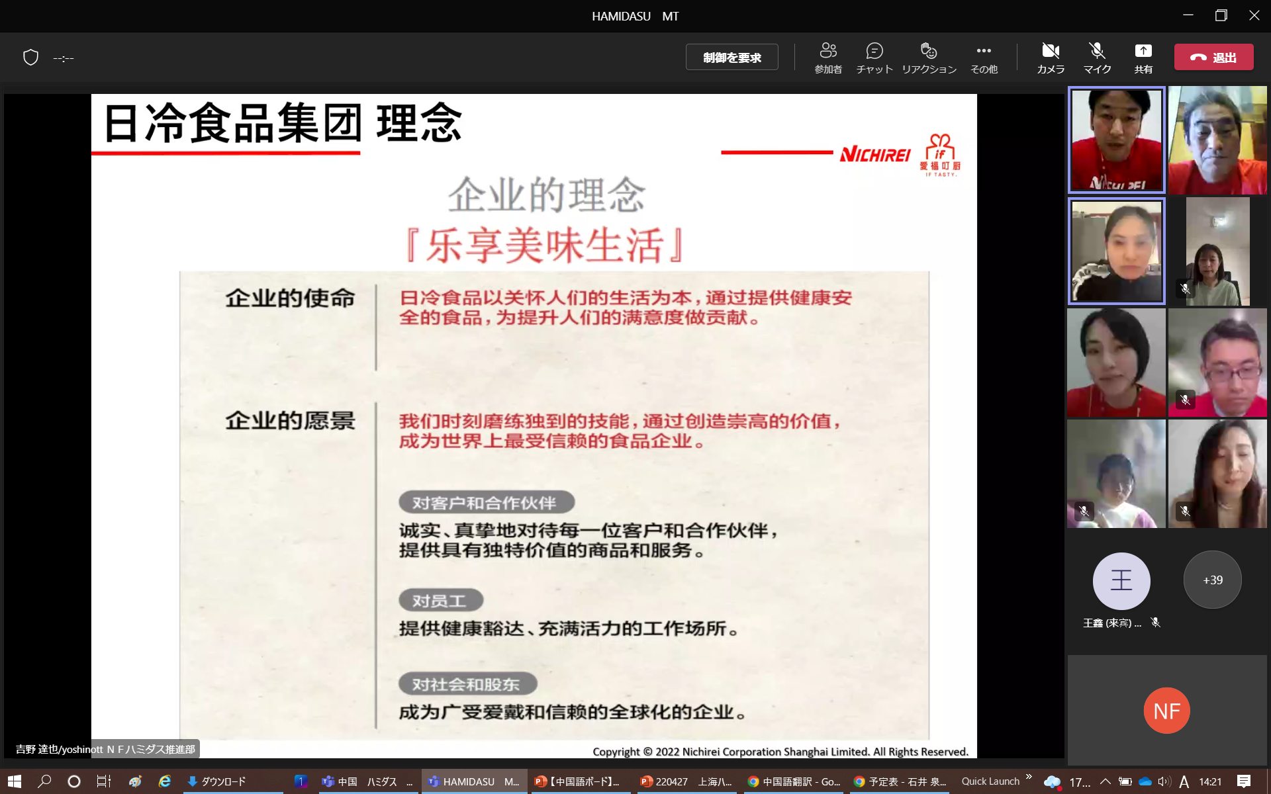Open the その他 more options menu
This screenshot has height=794, width=1271.
[x=984, y=58]
